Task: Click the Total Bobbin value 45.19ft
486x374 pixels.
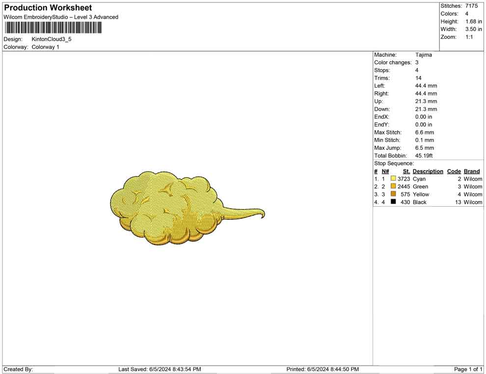Action: click(424, 156)
